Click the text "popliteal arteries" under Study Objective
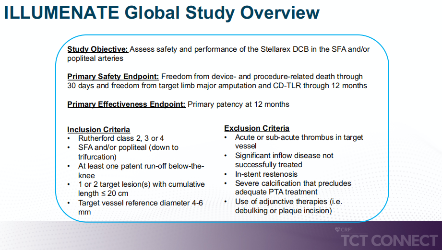The image size is (442, 250). [x=96, y=58]
